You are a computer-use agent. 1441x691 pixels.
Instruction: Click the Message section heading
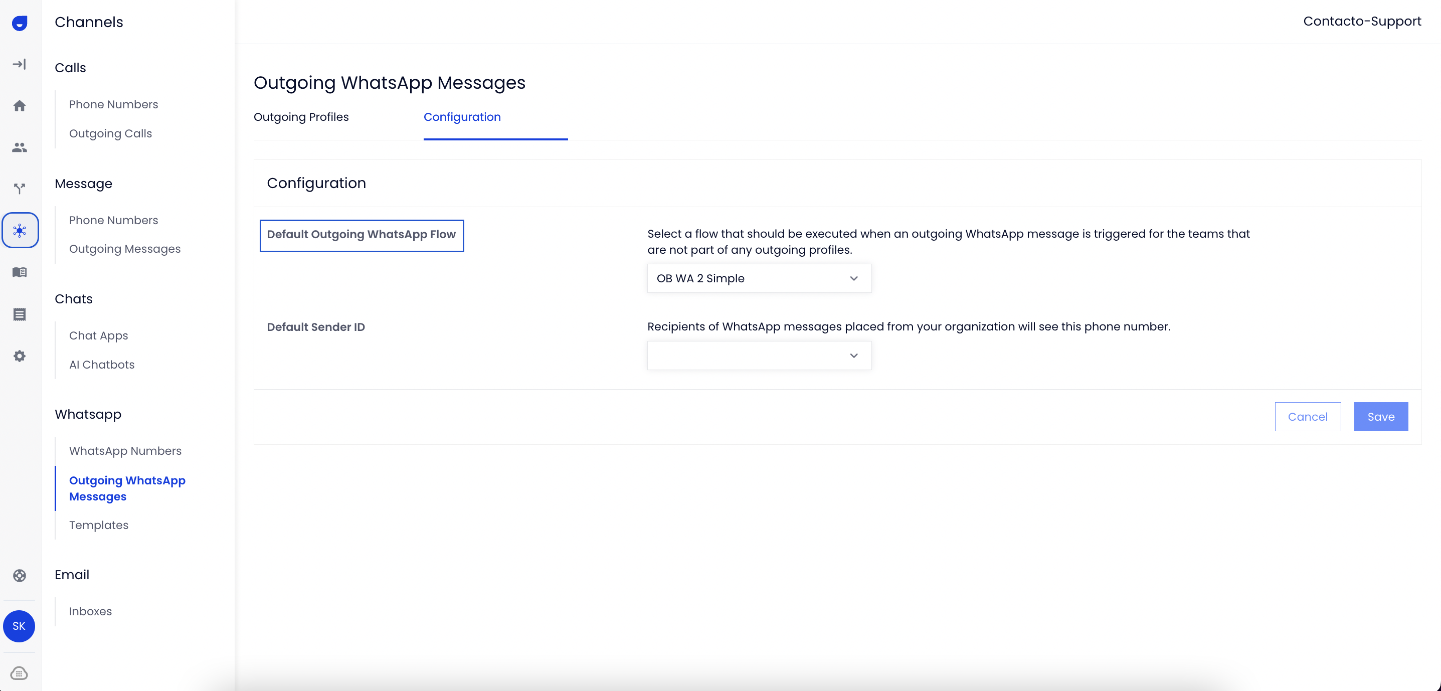[x=83, y=184]
